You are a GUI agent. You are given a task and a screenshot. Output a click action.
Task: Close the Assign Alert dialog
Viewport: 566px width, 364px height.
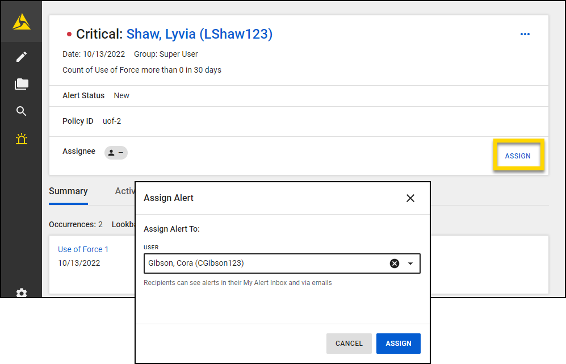coord(410,198)
